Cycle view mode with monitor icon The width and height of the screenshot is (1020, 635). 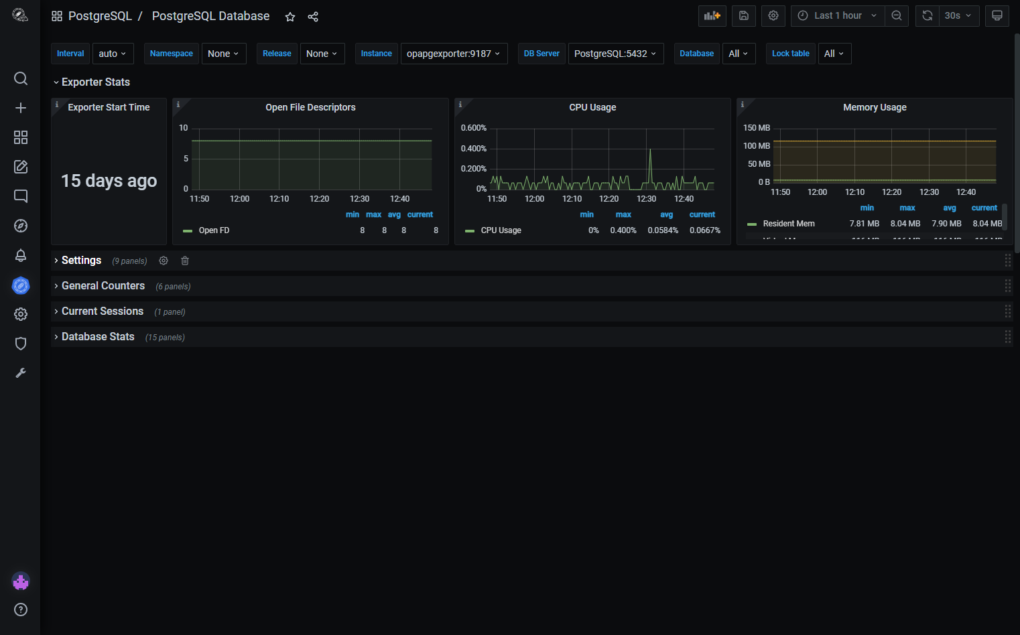(x=997, y=15)
